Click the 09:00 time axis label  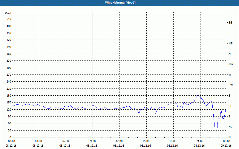pos(92,141)
